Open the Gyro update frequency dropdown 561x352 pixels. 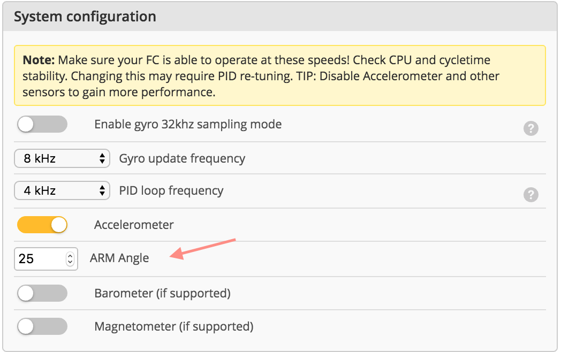pos(62,158)
